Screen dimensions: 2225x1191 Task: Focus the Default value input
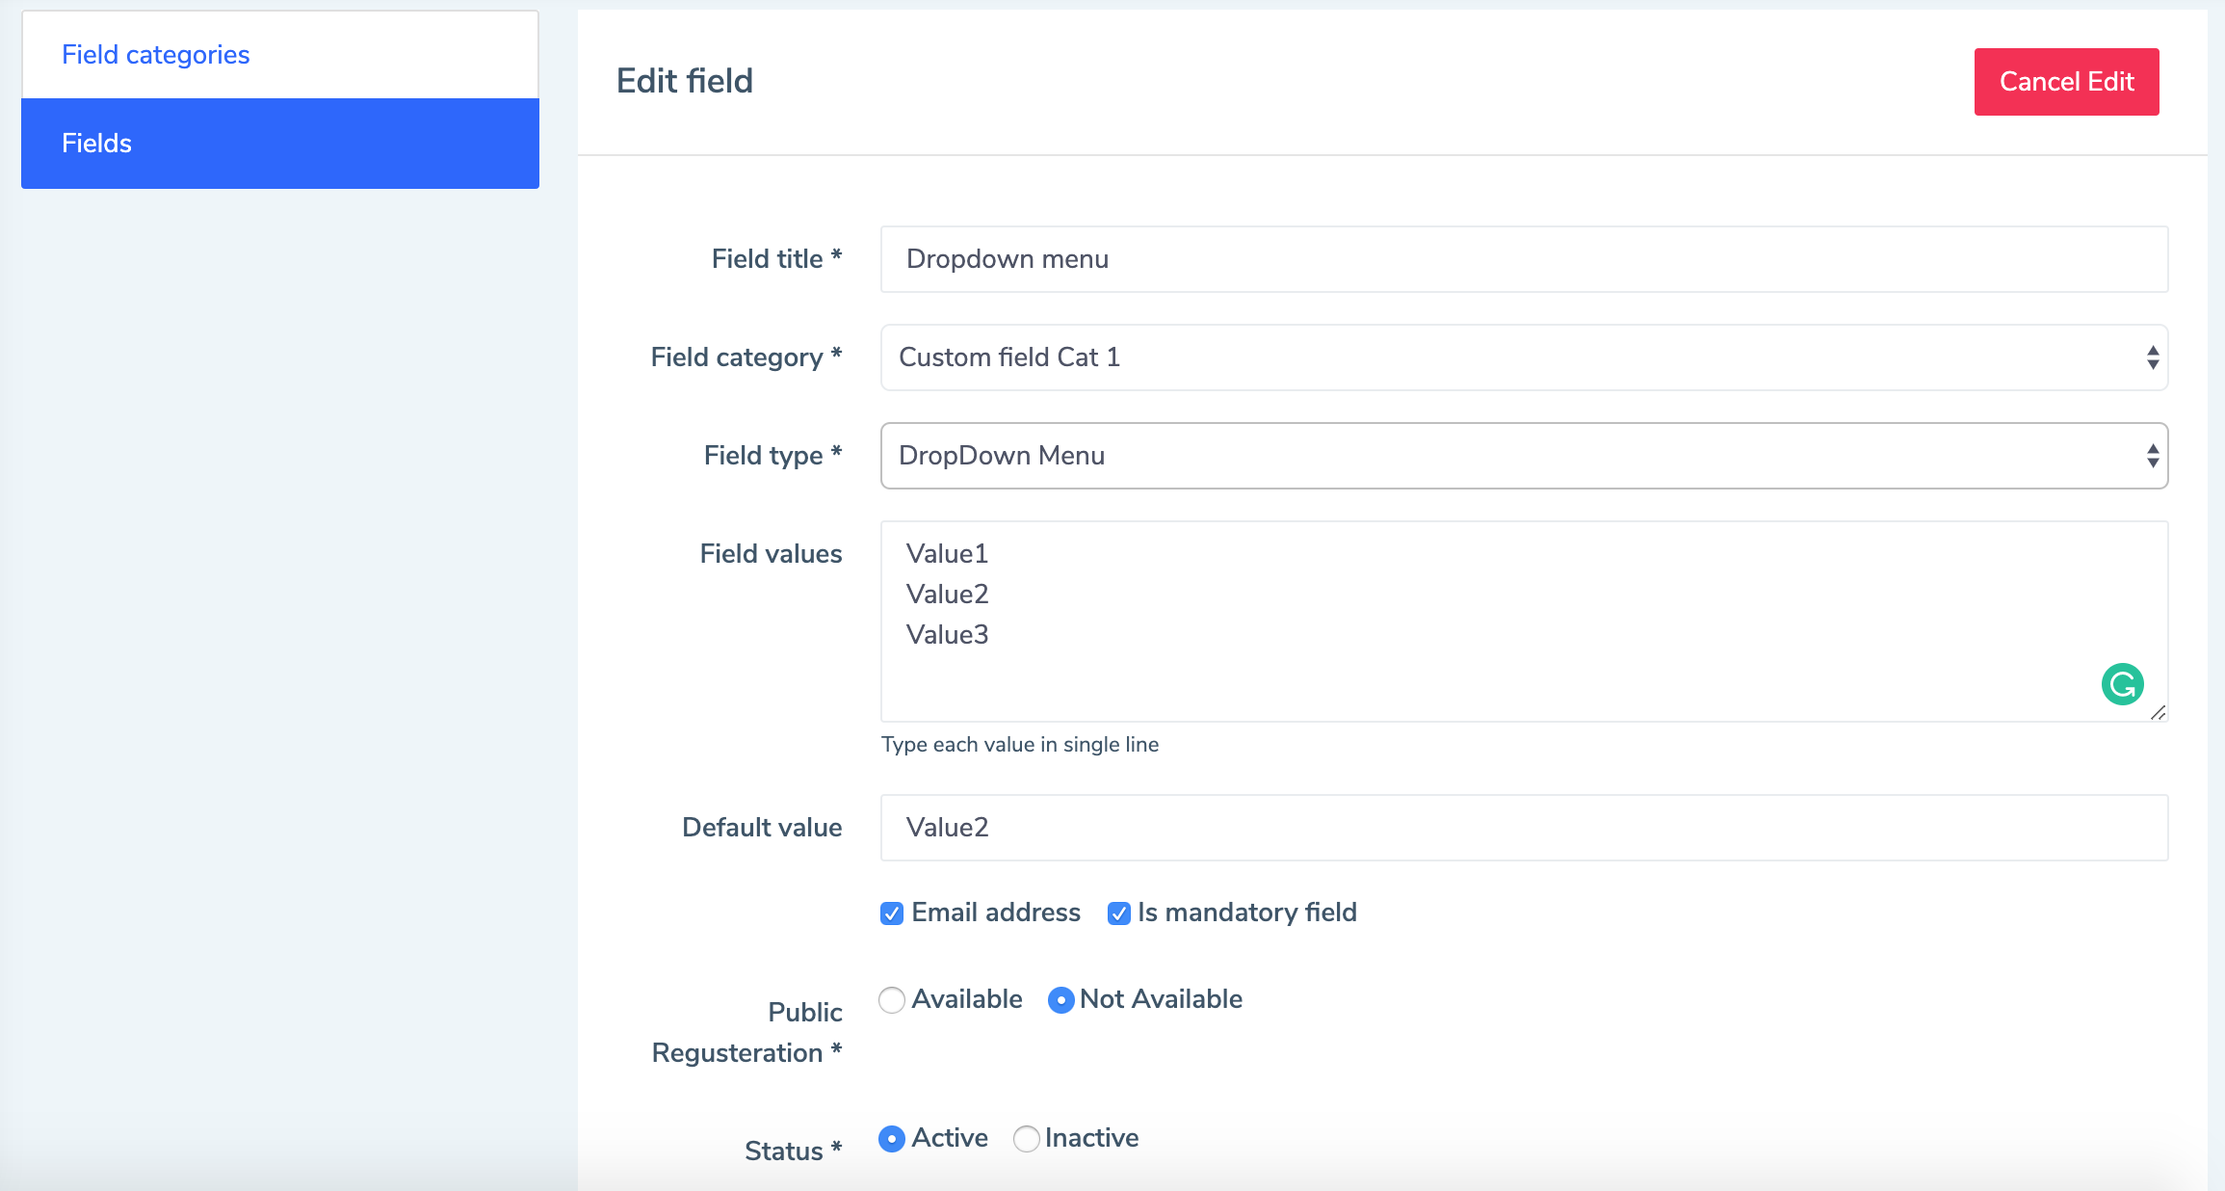pyautogui.click(x=1524, y=828)
